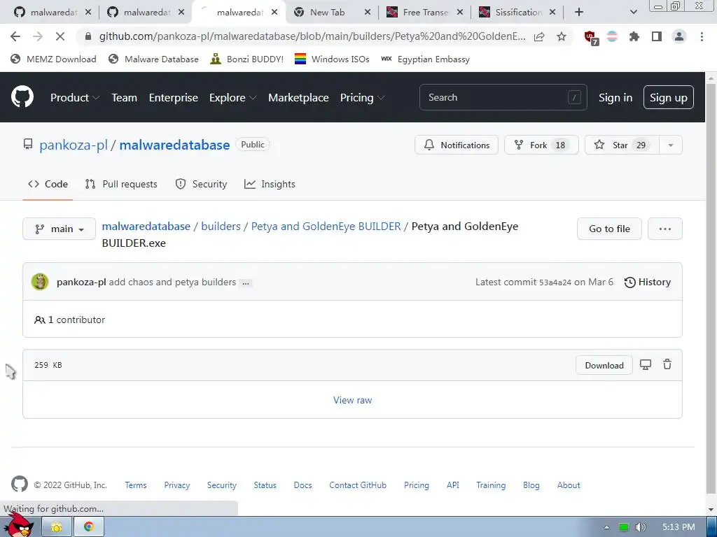The height and width of the screenshot is (537, 717).
Task: Click the Marketplace header link
Action: pyautogui.click(x=298, y=98)
